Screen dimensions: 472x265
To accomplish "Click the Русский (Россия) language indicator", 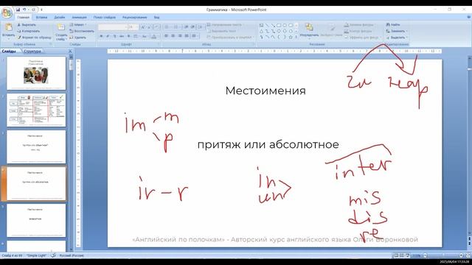I will click(72, 255).
